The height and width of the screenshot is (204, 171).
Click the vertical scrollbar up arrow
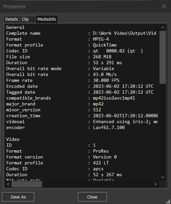click(163, 27)
